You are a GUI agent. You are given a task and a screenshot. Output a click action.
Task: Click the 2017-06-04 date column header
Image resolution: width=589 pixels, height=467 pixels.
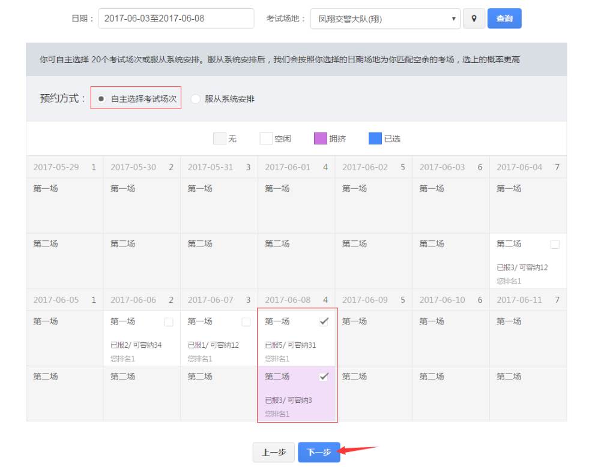point(528,167)
